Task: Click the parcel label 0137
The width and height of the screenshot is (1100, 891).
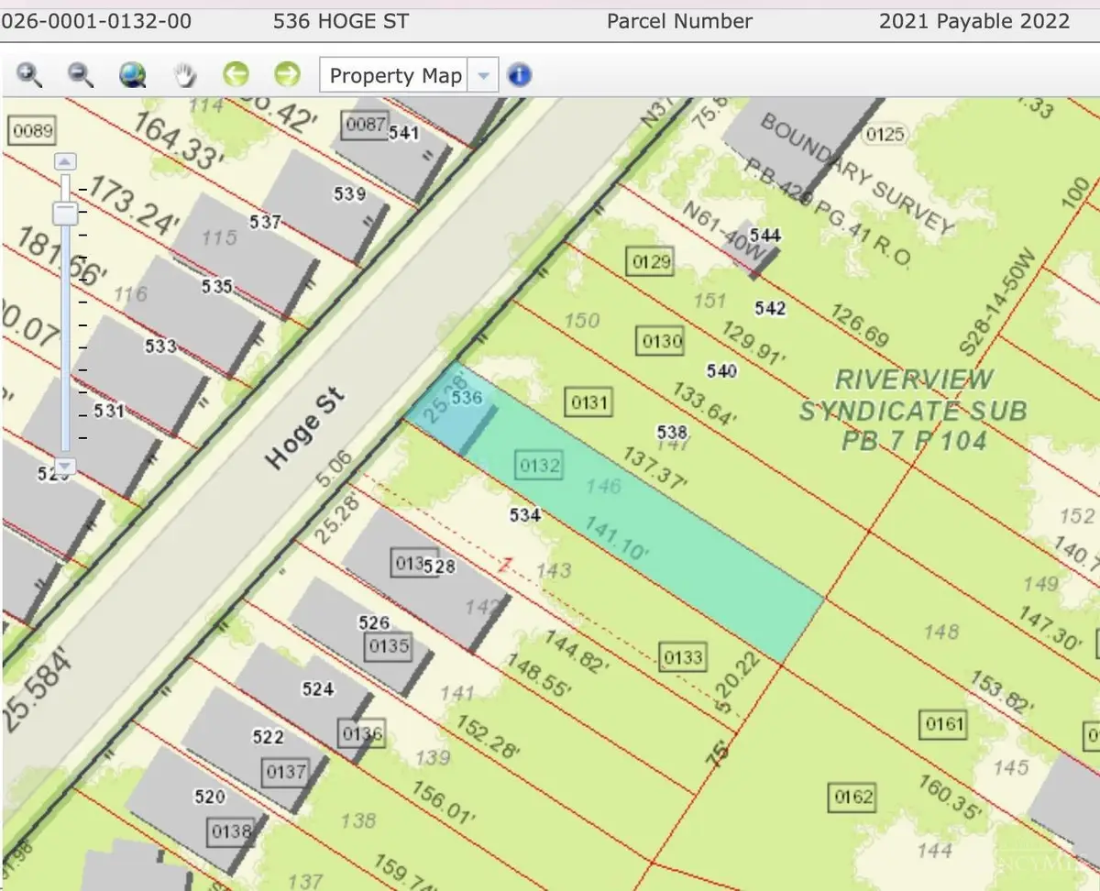Action: tap(285, 772)
